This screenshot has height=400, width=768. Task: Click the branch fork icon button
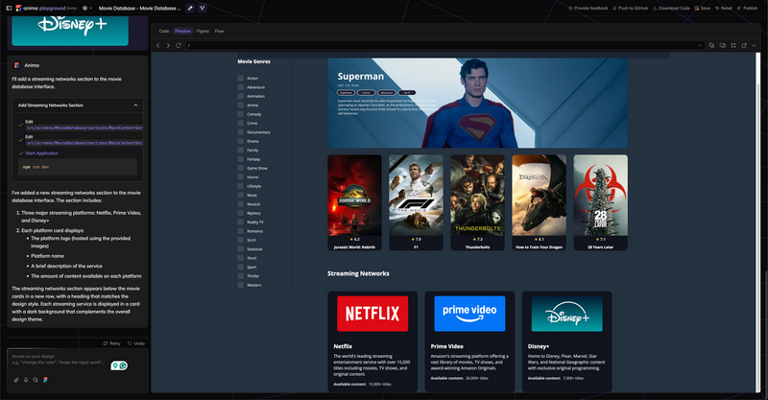[202, 8]
